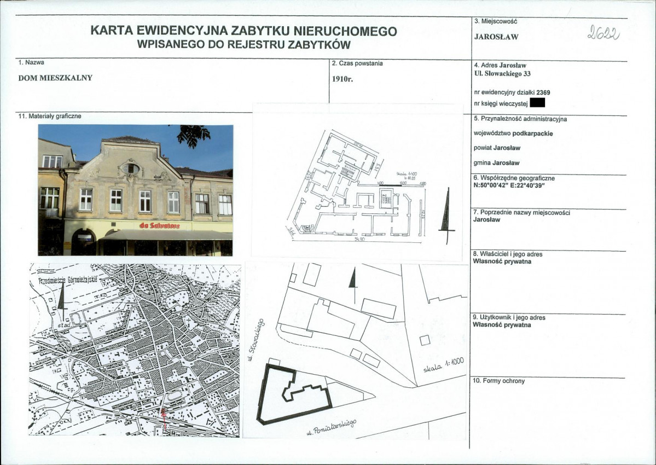The image size is (656, 465).
Task: Click the locality value 'JAROSŁAW'
Action: [496, 37]
